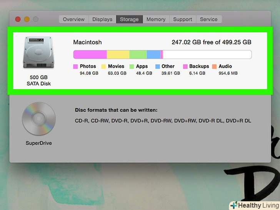This screenshot has width=280, height=210.
Task: Click the blue Other segment of storage bar
Action: click(153, 55)
